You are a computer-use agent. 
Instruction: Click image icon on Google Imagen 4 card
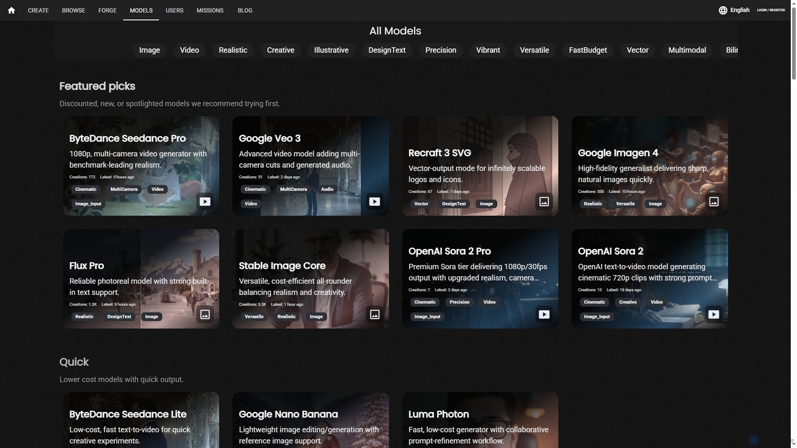[x=714, y=202]
